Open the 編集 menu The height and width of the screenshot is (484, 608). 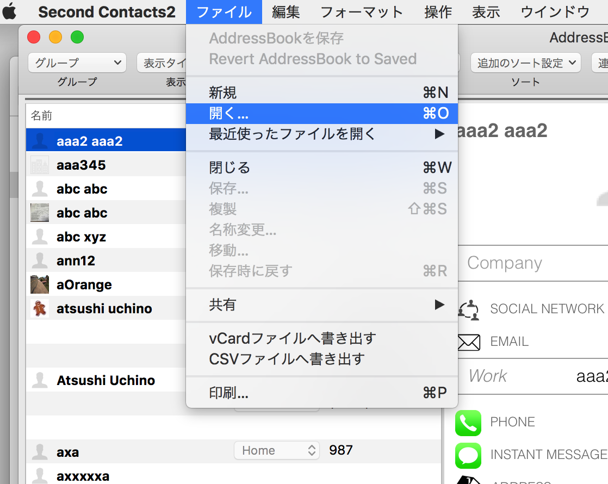pos(286,12)
